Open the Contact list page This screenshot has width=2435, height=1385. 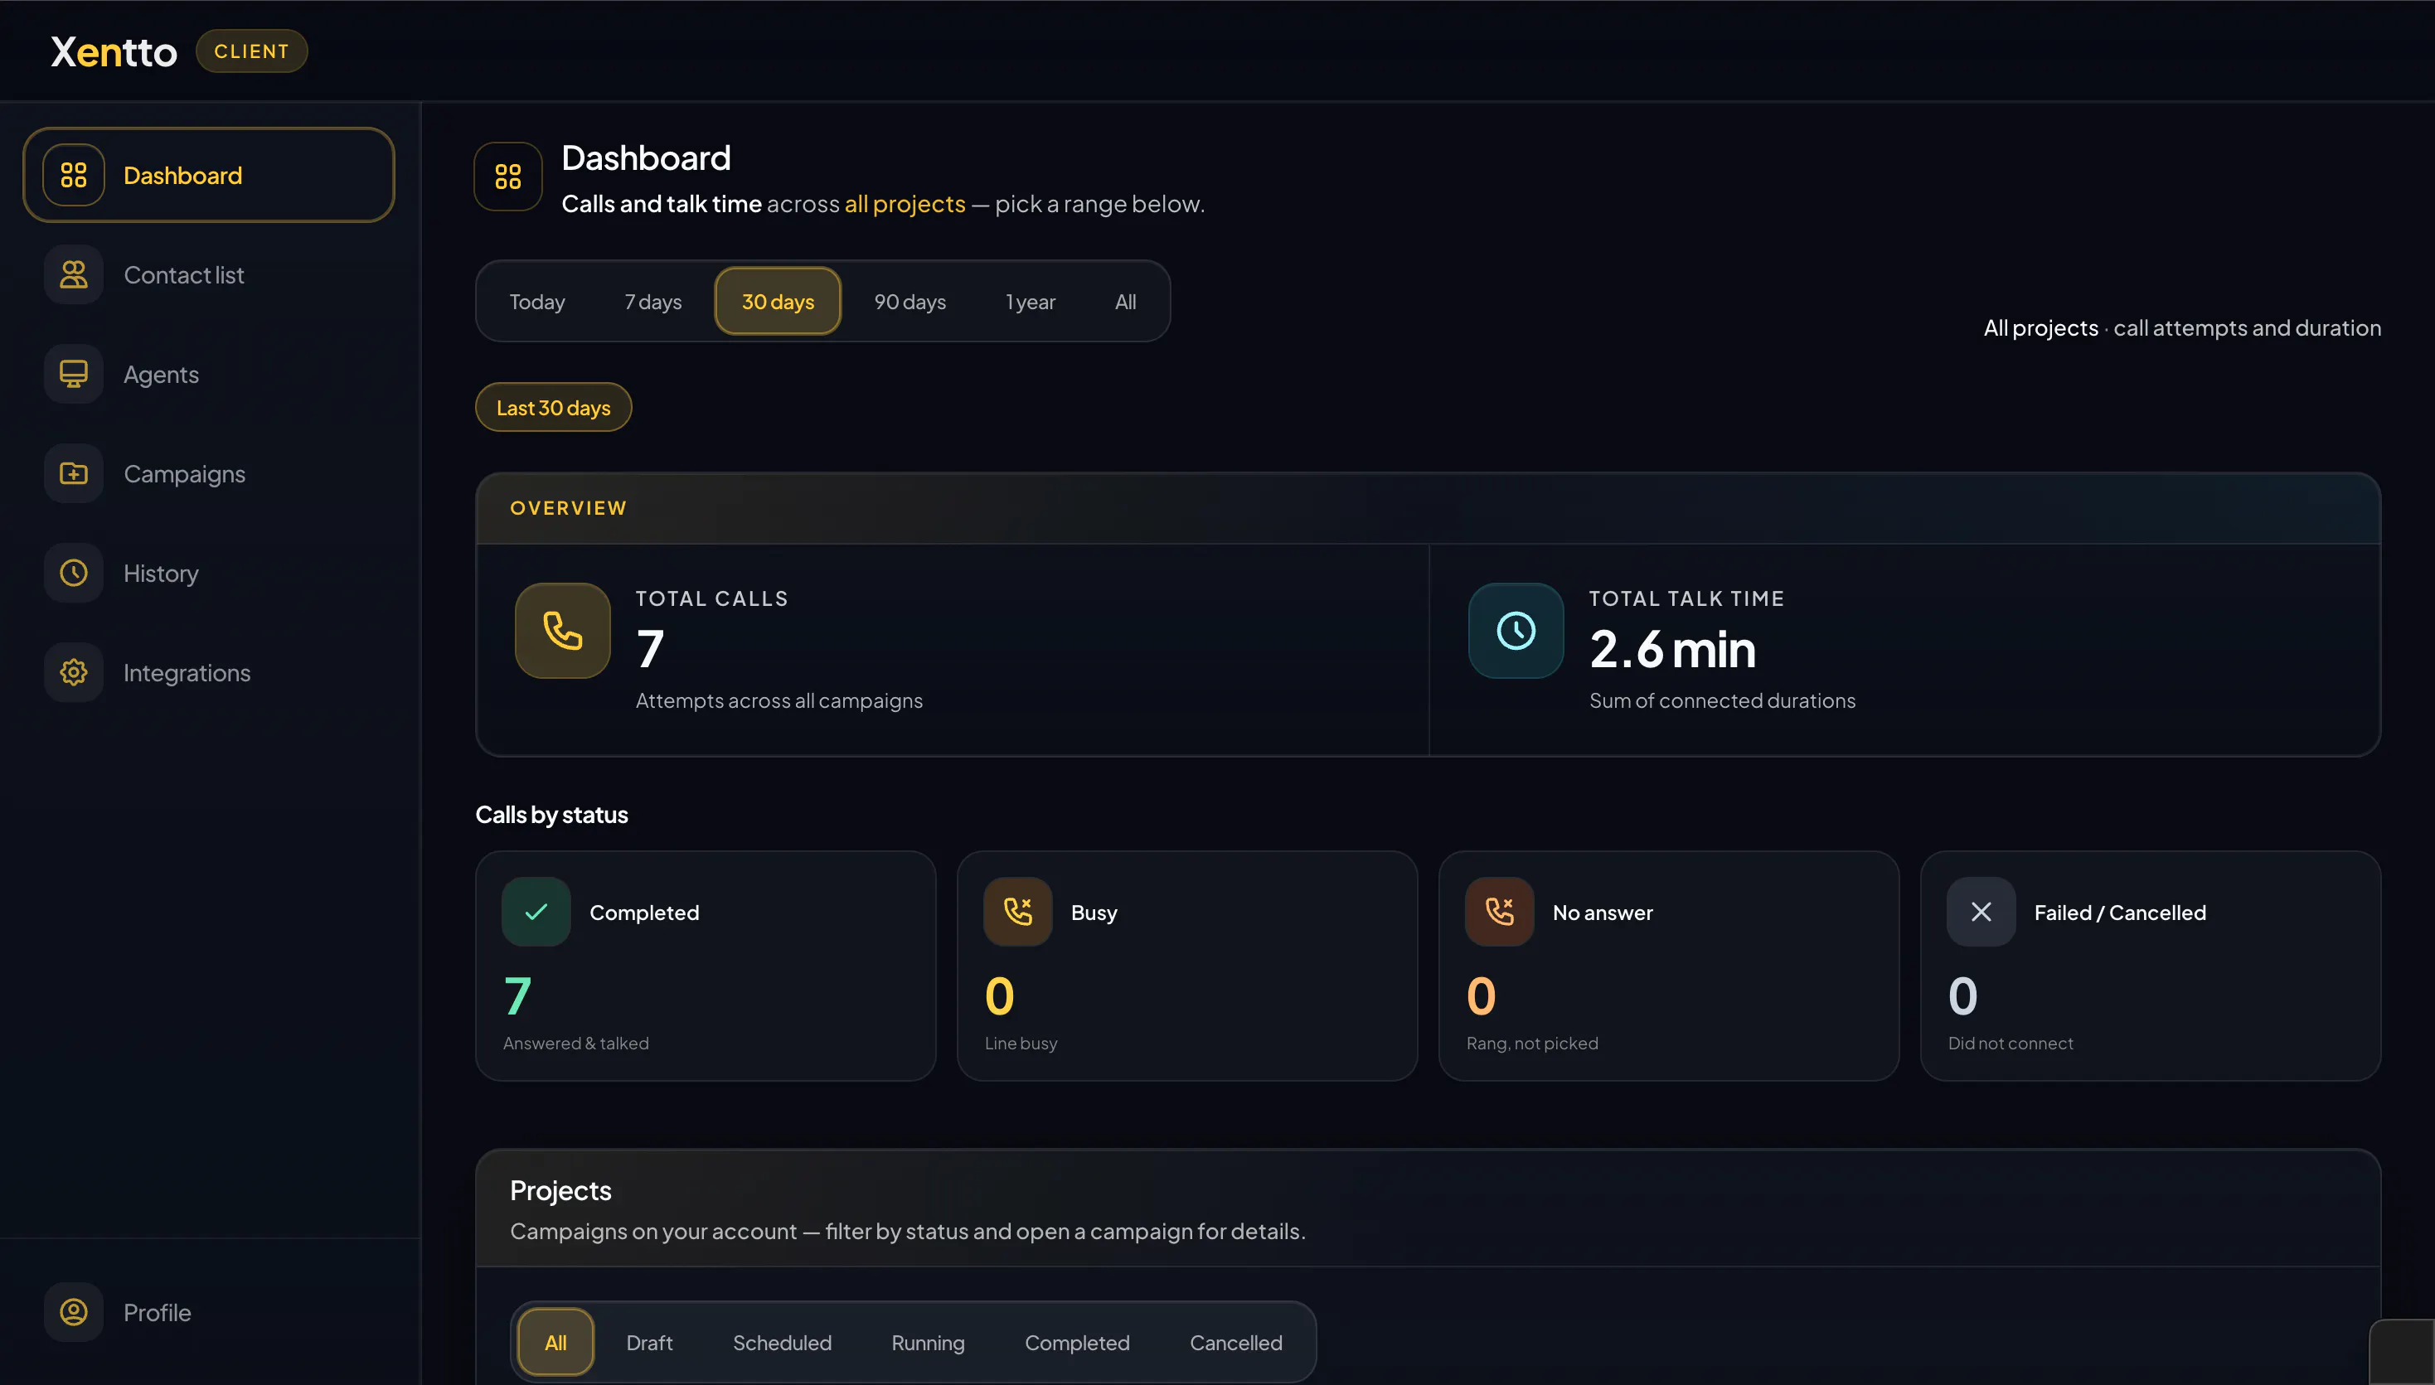208,275
